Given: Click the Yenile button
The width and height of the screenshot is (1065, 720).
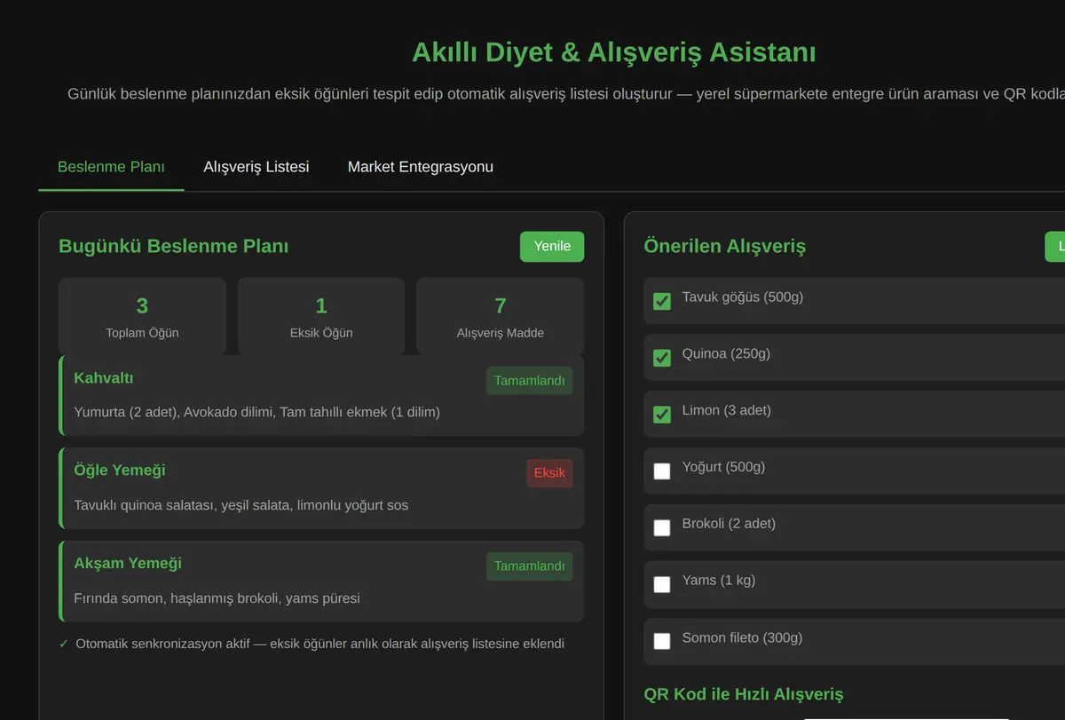Looking at the screenshot, I should point(552,246).
